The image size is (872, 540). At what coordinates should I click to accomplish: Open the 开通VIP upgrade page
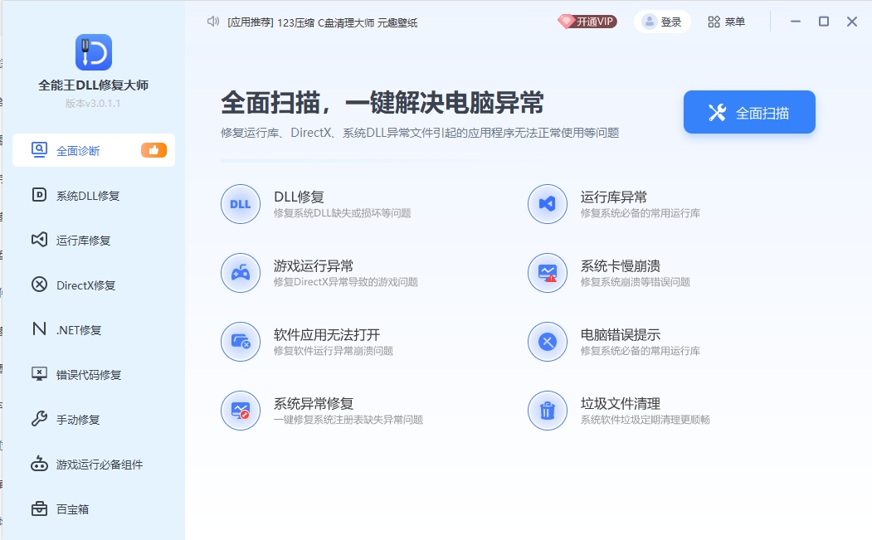pos(587,22)
